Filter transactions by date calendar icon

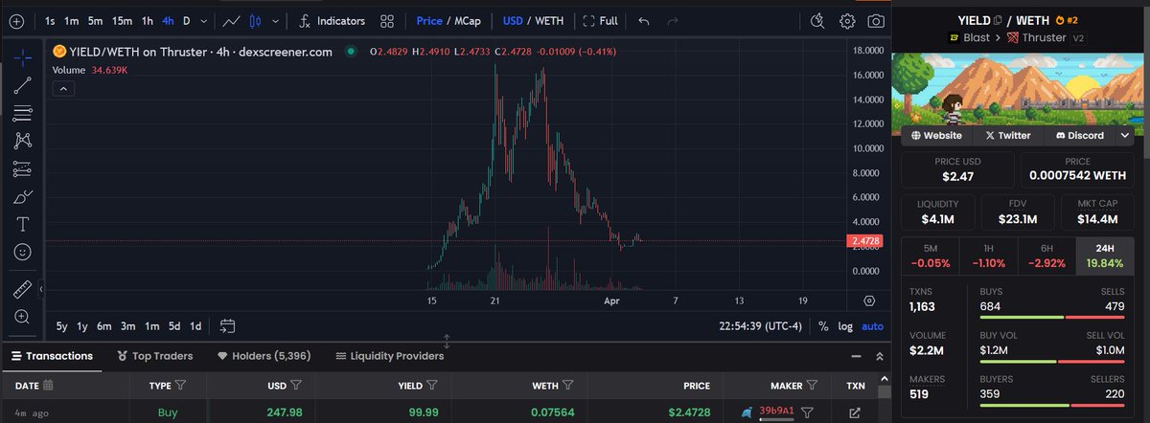[x=48, y=386]
